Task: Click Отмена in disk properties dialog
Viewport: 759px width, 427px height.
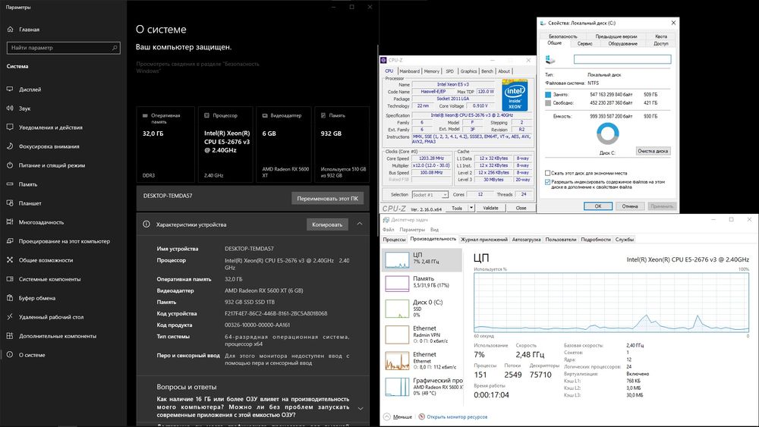Action: [630, 206]
